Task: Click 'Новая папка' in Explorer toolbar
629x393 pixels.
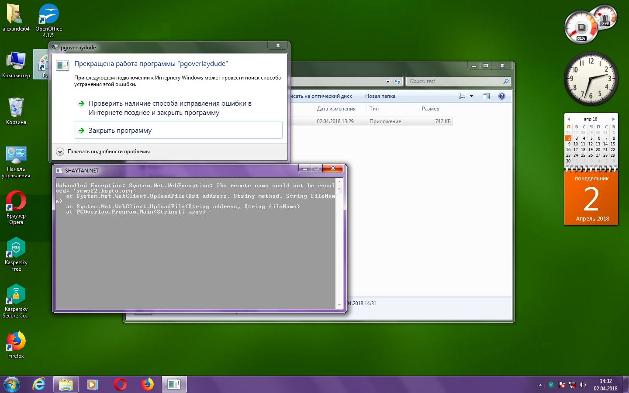Action: (x=380, y=96)
